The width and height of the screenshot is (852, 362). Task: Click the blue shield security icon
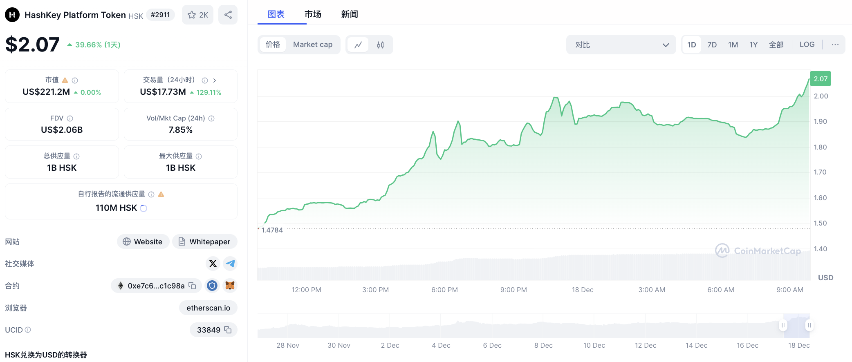click(212, 286)
